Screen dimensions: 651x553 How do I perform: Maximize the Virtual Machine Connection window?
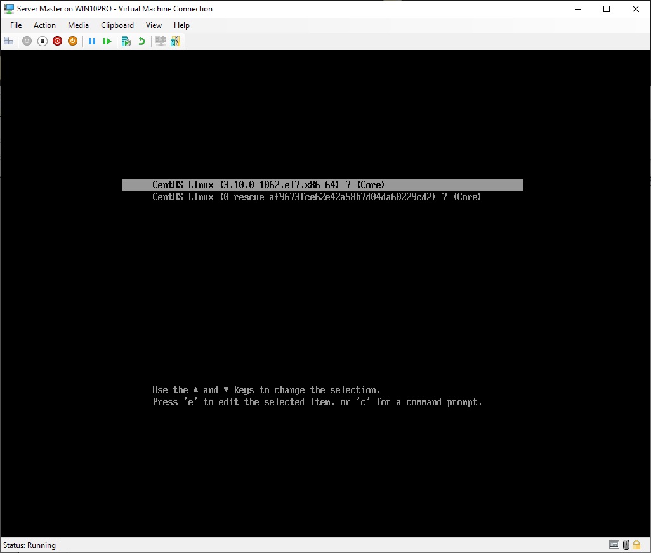point(607,9)
